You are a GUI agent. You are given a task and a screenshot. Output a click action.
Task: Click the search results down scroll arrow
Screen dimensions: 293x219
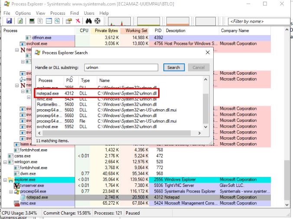(206, 127)
